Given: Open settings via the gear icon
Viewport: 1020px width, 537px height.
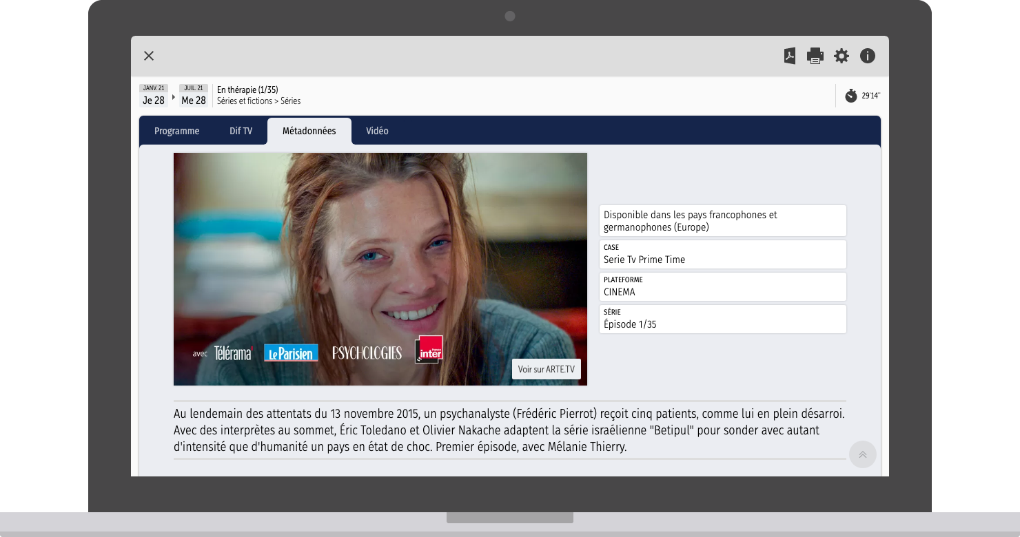Looking at the screenshot, I should point(841,56).
